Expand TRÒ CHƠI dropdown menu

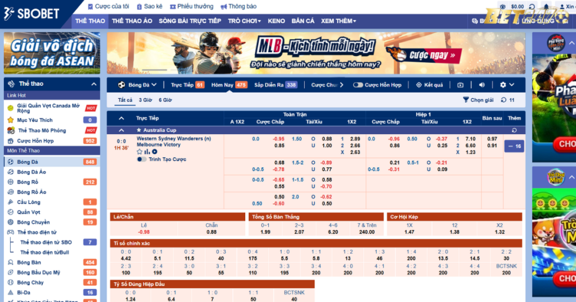pyautogui.click(x=244, y=21)
